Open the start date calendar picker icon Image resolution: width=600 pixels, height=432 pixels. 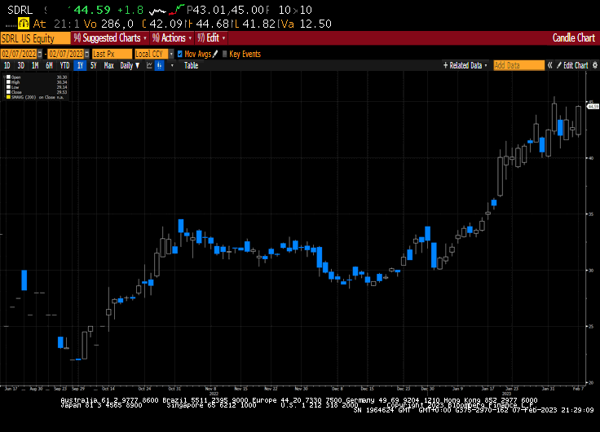pos(40,54)
